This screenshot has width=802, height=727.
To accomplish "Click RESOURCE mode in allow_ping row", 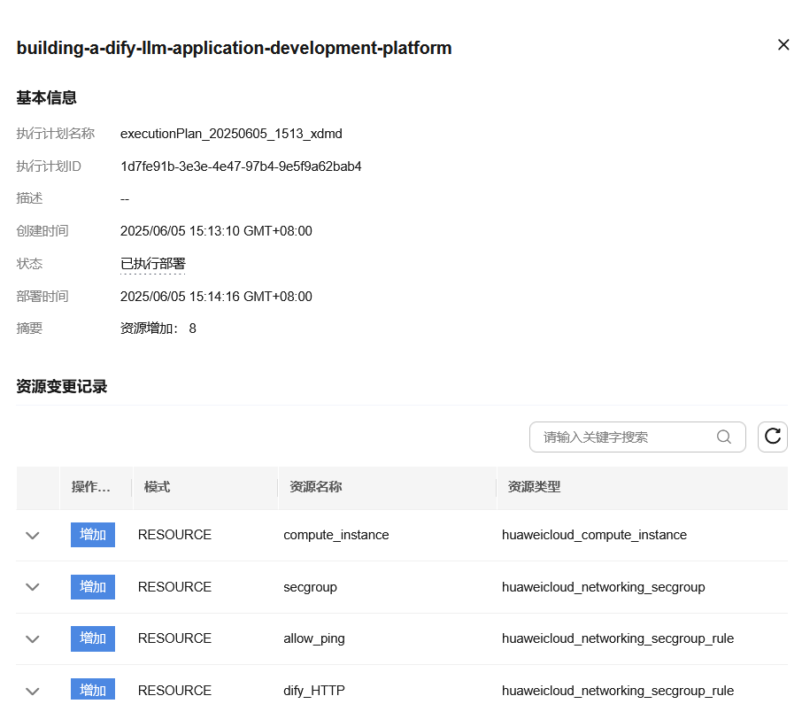I will click(x=174, y=638).
